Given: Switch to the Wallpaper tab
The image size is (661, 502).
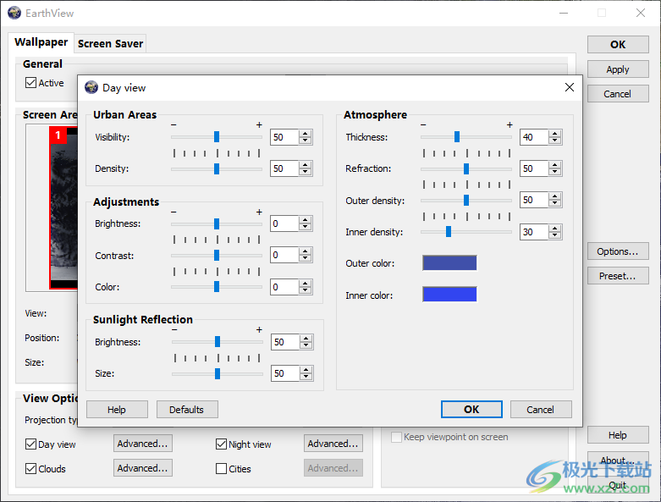Looking at the screenshot, I should click(x=41, y=42).
